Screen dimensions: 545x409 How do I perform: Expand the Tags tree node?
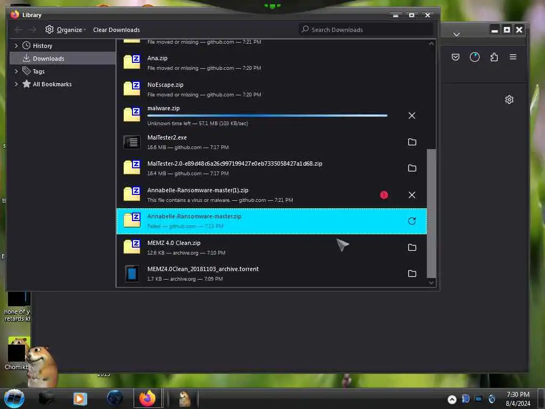coord(16,71)
